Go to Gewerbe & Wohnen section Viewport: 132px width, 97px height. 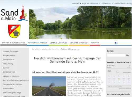pyautogui.click(x=79, y=43)
